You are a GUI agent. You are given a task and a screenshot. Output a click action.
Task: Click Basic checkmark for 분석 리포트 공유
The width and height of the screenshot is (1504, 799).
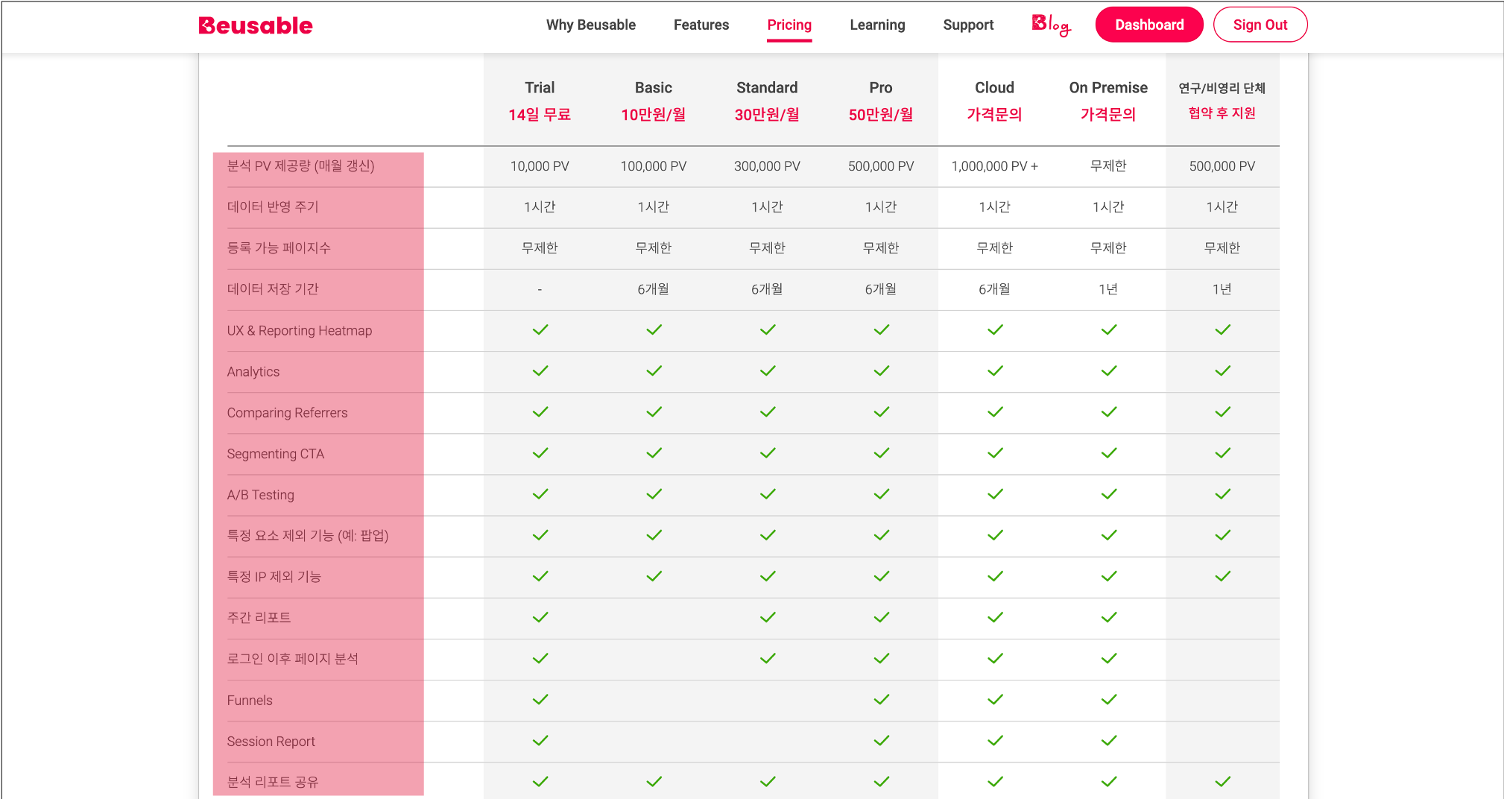click(654, 781)
